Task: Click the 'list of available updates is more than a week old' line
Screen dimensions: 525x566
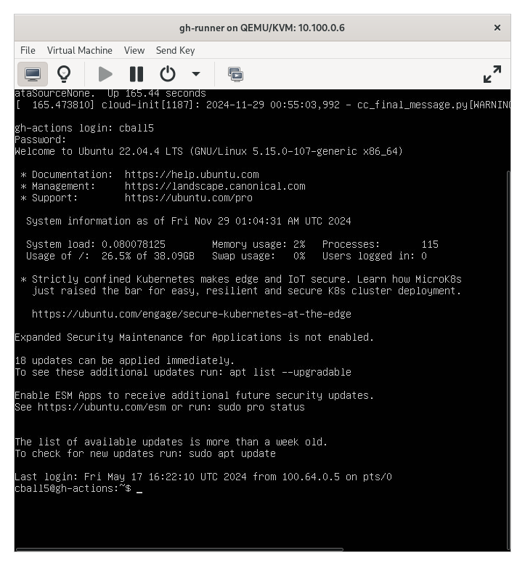Action: click(171, 442)
